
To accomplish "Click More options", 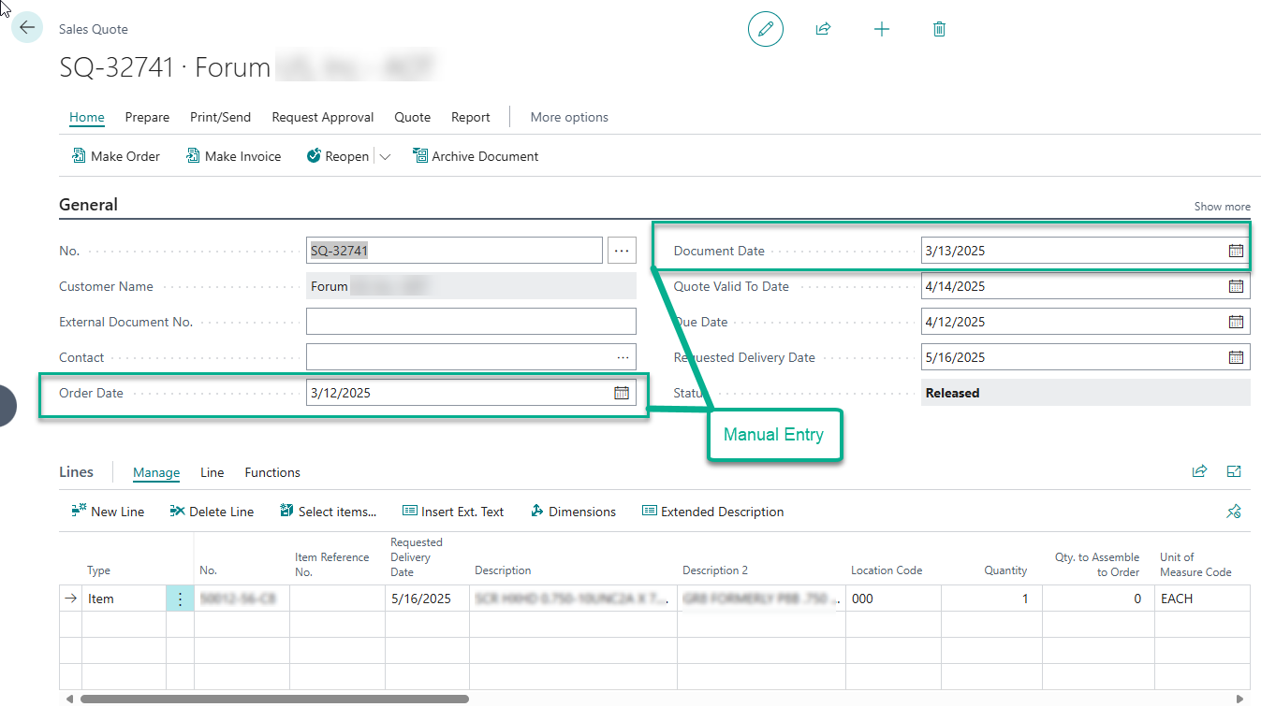I will click(569, 117).
